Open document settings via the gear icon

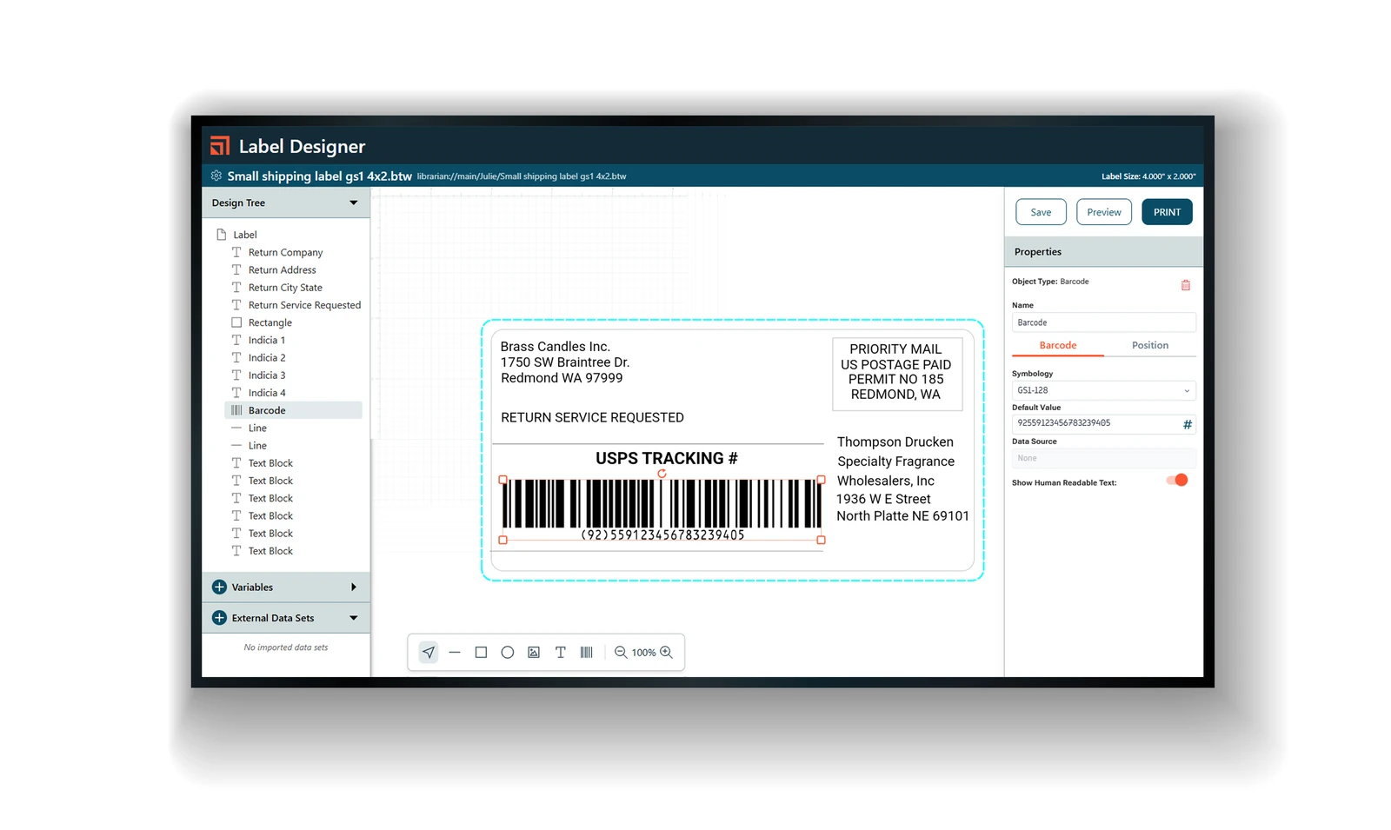tap(216, 176)
